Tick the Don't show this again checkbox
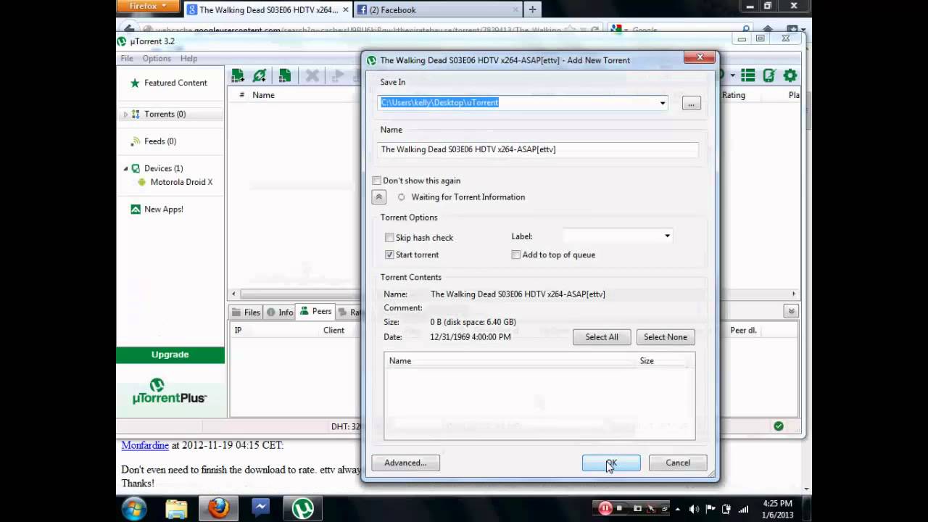Viewport: 928px width, 522px height. click(376, 181)
